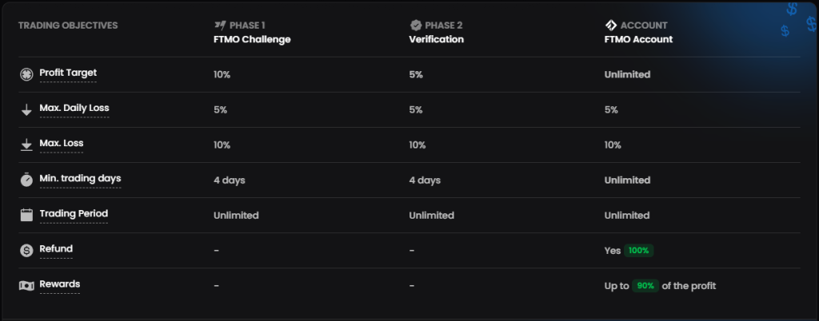The width and height of the screenshot is (819, 321).
Task: Click the Profit Target crosshair icon
Action: coord(26,74)
